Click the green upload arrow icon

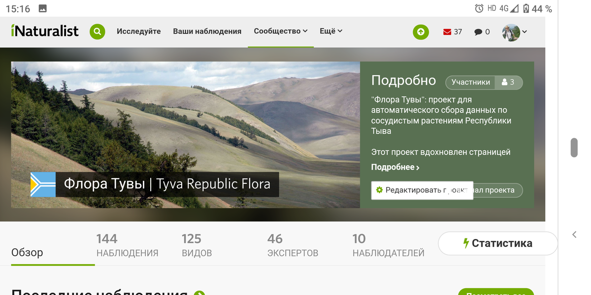(x=421, y=31)
